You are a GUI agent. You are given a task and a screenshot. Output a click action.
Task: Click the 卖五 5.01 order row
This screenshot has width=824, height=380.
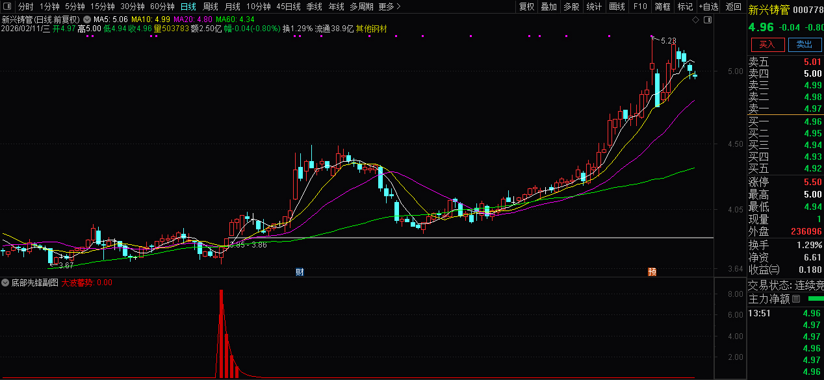(x=785, y=62)
